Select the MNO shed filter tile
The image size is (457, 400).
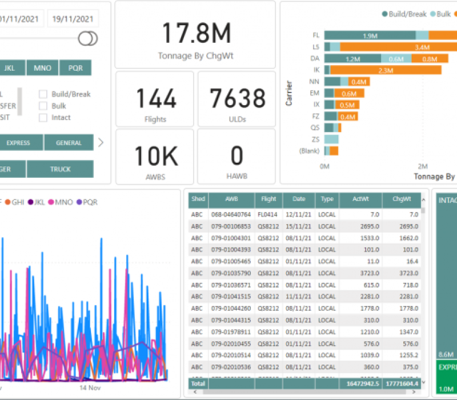(x=42, y=68)
